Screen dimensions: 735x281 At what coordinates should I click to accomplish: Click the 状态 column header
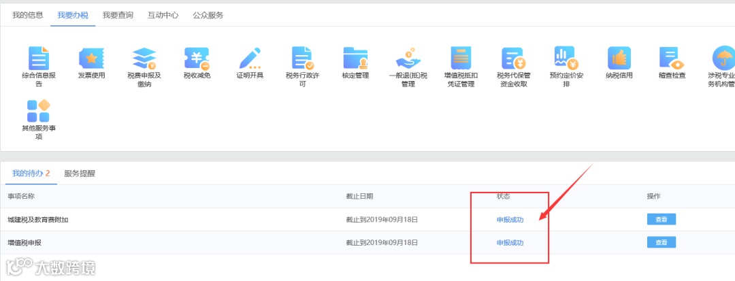pos(504,196)
